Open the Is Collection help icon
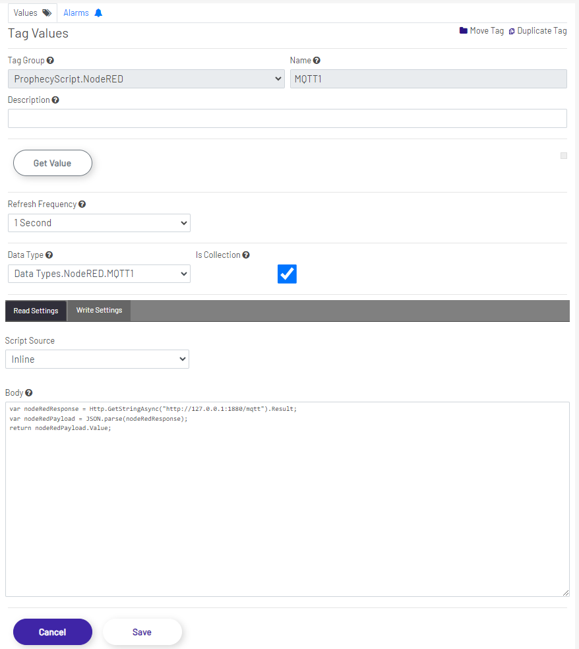 pos(245,255)
